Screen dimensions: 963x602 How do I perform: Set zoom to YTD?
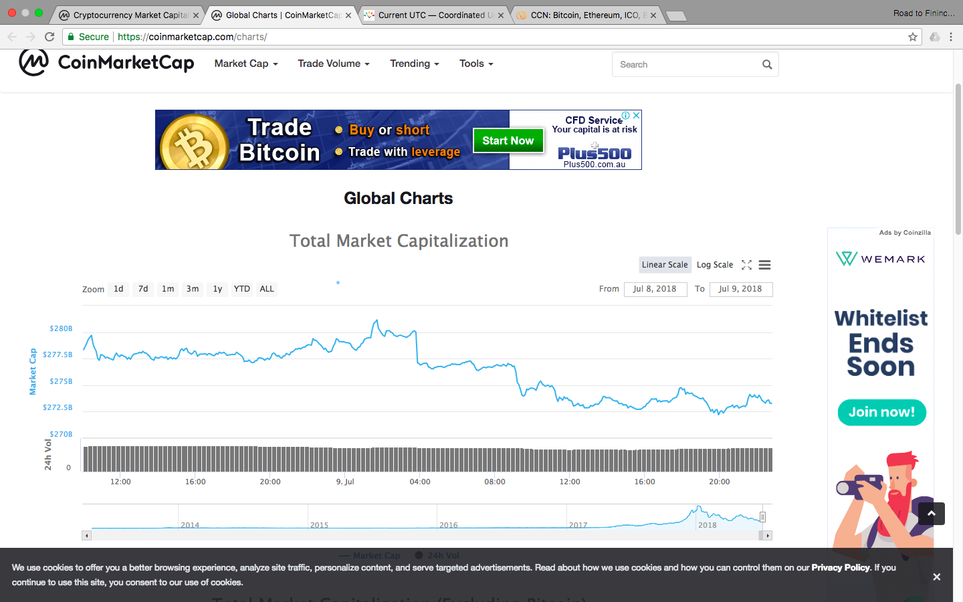pyautogui.click(x=241, y=289)
